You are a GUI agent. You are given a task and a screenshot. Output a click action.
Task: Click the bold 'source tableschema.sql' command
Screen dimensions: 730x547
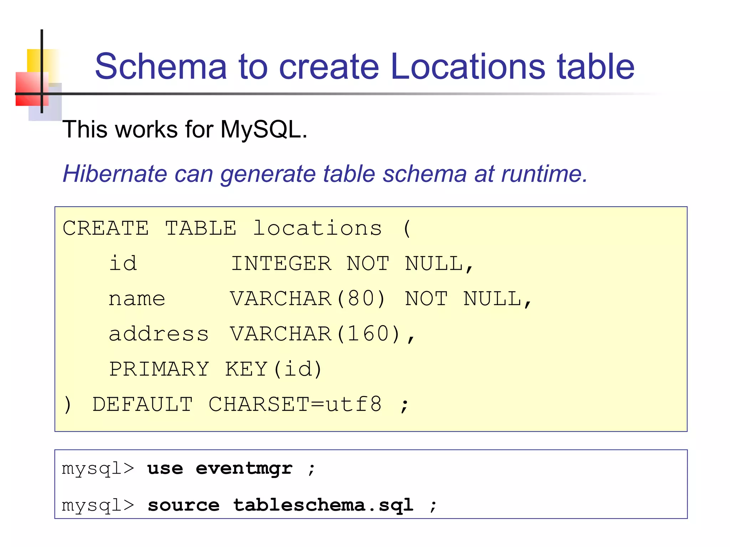(x=281, y=505)
